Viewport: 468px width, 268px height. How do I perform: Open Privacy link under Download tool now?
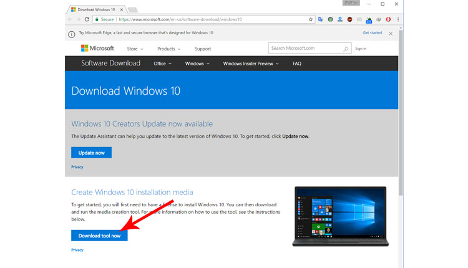77,250
